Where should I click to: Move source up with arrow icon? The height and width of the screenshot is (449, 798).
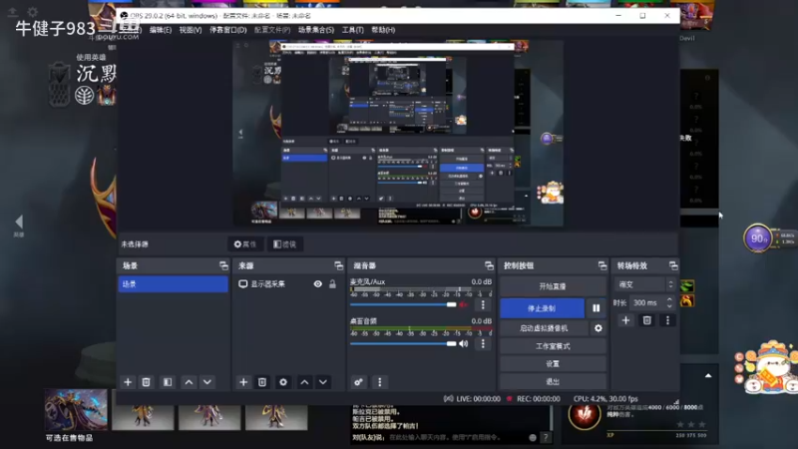(x=304, y=382)
